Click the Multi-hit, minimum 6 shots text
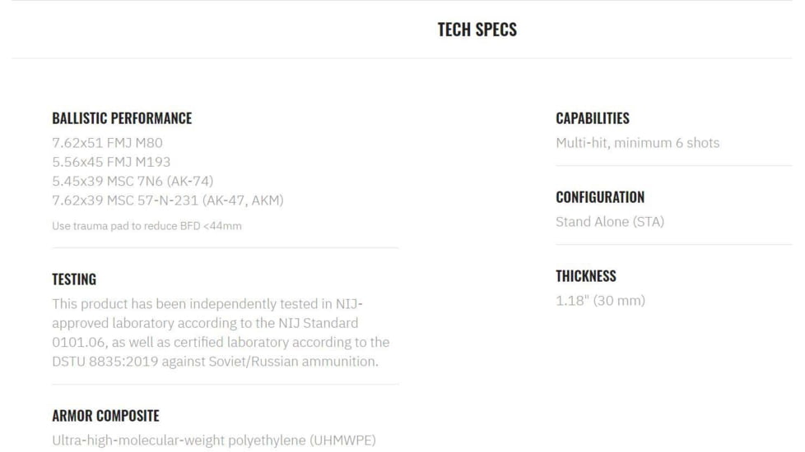The image size is (805, 452). click(x=637, y=143)
